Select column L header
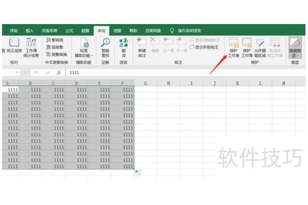 coord(261,84)
